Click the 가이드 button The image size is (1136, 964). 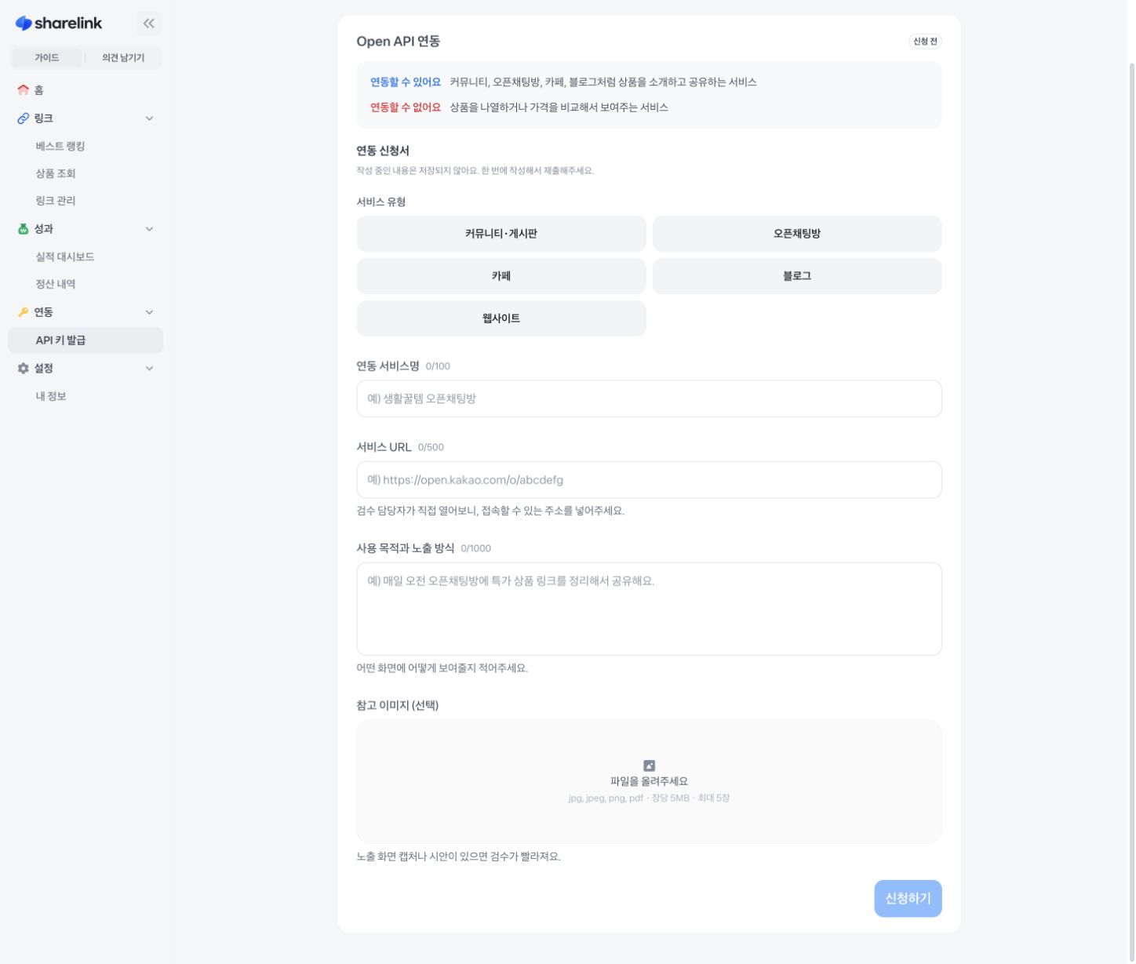[47, 57]
